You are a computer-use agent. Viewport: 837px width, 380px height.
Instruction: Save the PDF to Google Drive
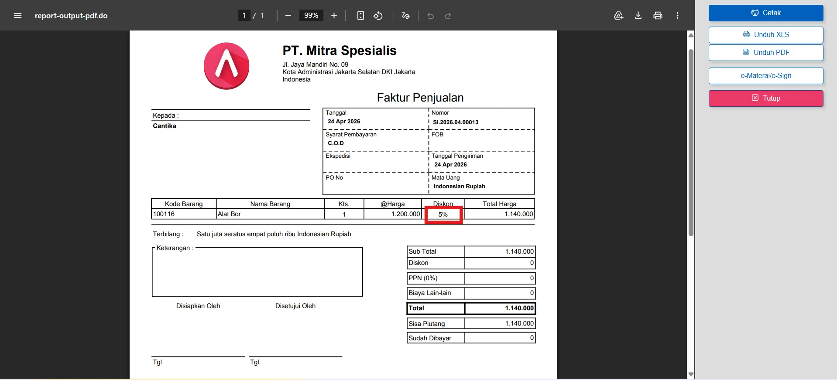[x=618, y=16]
